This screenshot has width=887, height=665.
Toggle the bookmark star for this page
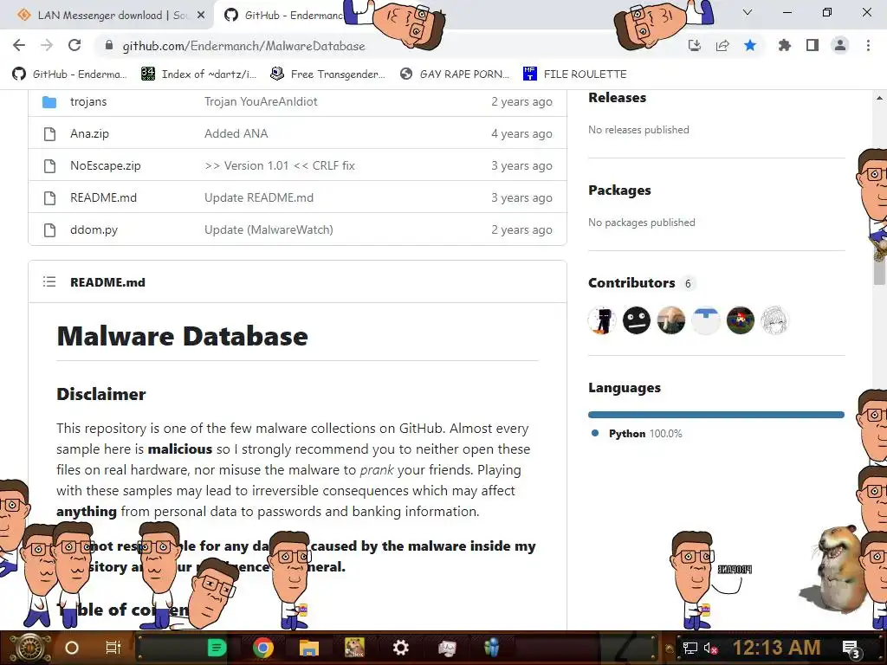750,45
